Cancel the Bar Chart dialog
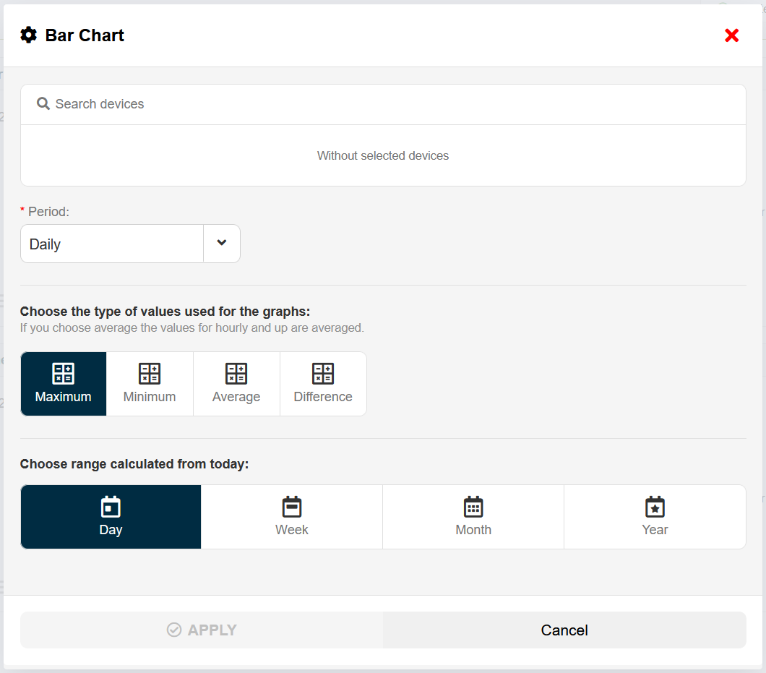The height and width of the screenshot is (673, 766). click(564, 630)
